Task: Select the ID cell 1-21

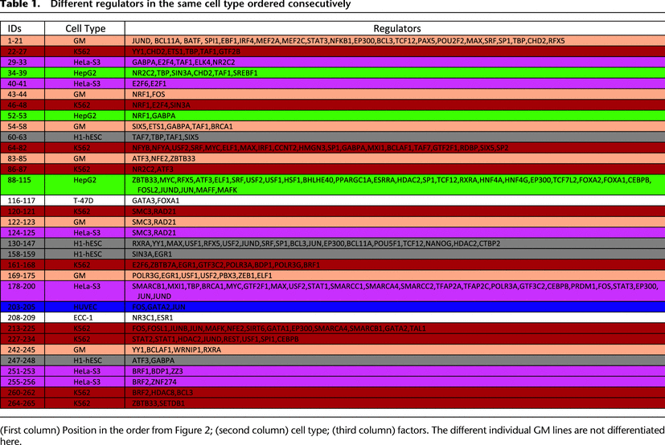Action: [14, 40]
